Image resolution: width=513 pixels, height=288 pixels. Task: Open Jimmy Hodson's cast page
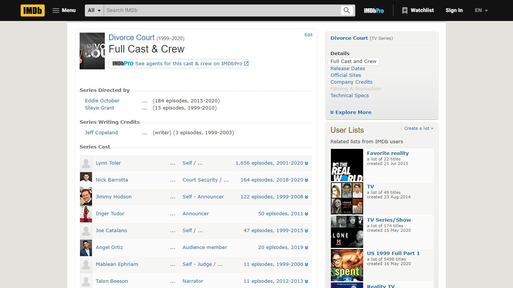113,197
